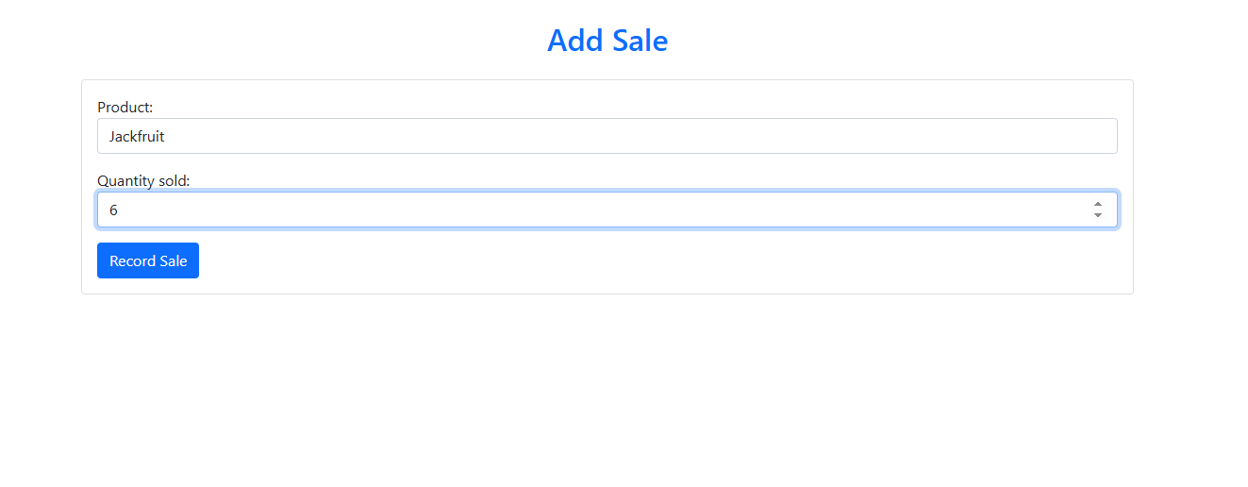
Task: Click the quantity decrement down arrow
Action: pos(1098,215)
